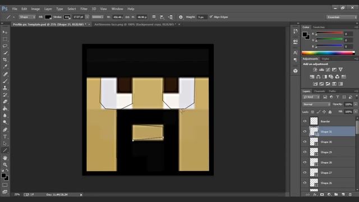Viewport: 359px width, 202px height.
Task: Click the Boarder layer thumbnail
Action: [314, 121]
